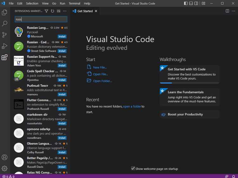Image resolution: width=238 pixels, height=178 pixels.
Task: Open the Search view in activity bar
Action: pos(4,23)
